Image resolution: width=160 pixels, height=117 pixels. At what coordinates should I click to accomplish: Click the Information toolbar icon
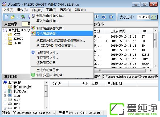coord(96,17)
